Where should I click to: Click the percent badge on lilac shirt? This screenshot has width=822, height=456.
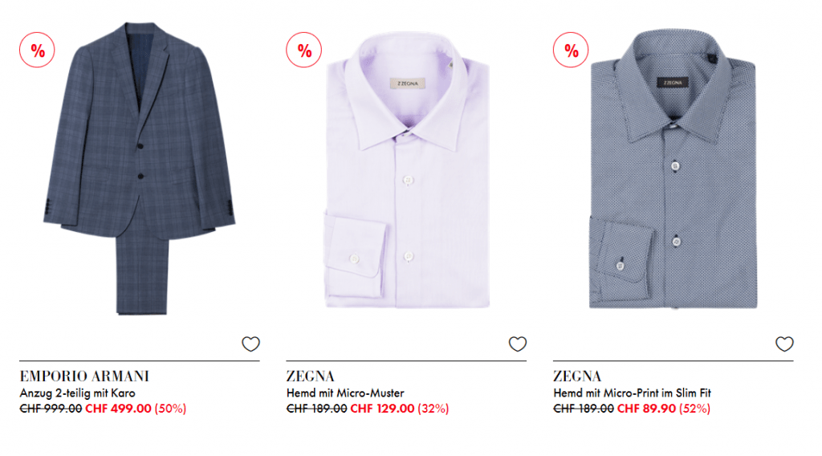coord(304,51)
